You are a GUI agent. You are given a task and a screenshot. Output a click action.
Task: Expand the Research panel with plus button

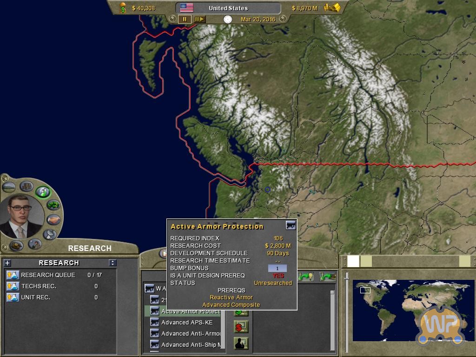[7, 263]
